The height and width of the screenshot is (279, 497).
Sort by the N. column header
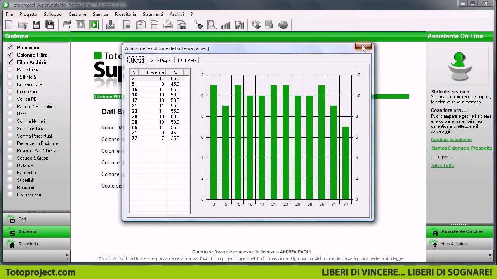pos(134,72)
